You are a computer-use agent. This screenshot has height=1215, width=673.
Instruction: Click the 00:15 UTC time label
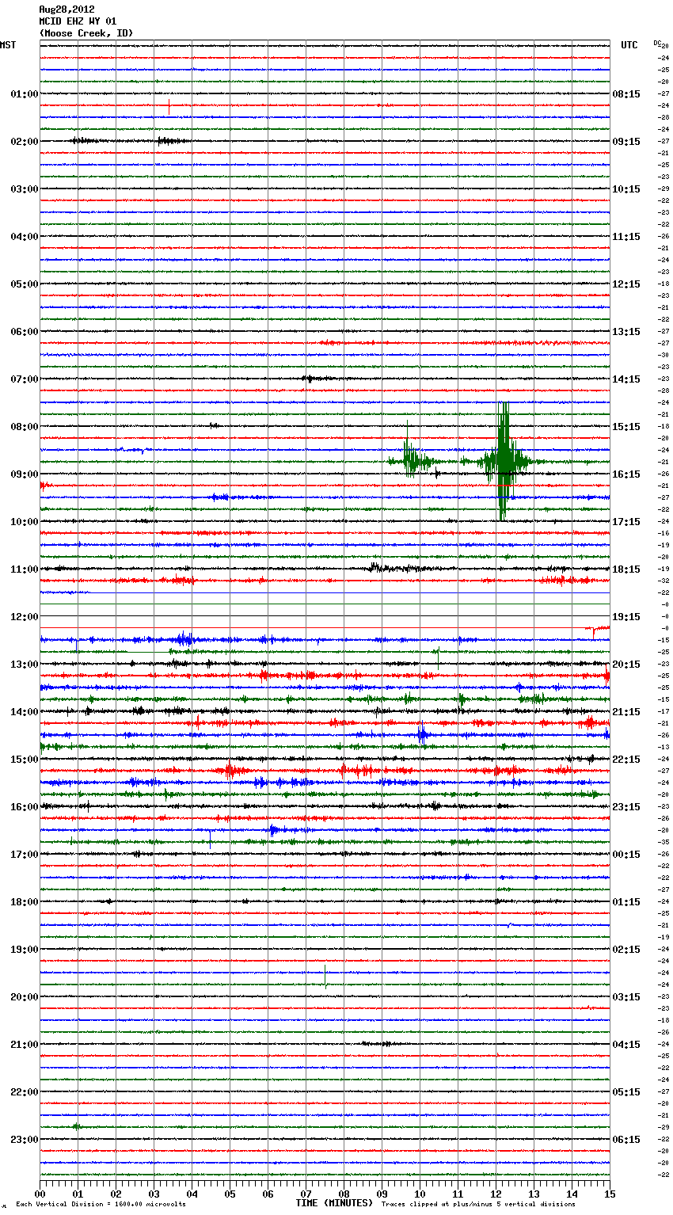(626, 855)
